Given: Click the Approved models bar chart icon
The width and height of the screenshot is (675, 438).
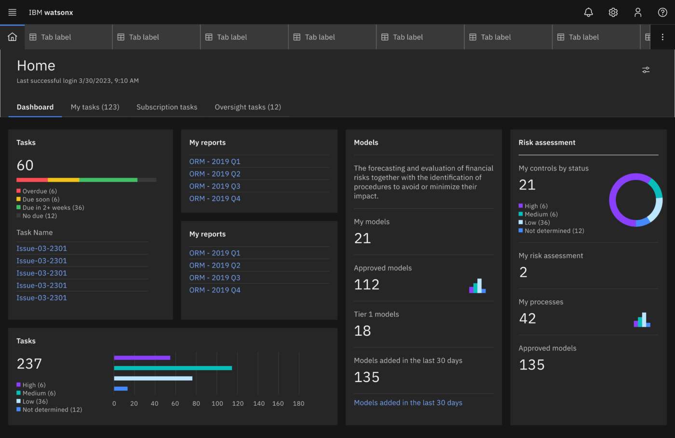Looking at the screenshot, I should point(477,286).
